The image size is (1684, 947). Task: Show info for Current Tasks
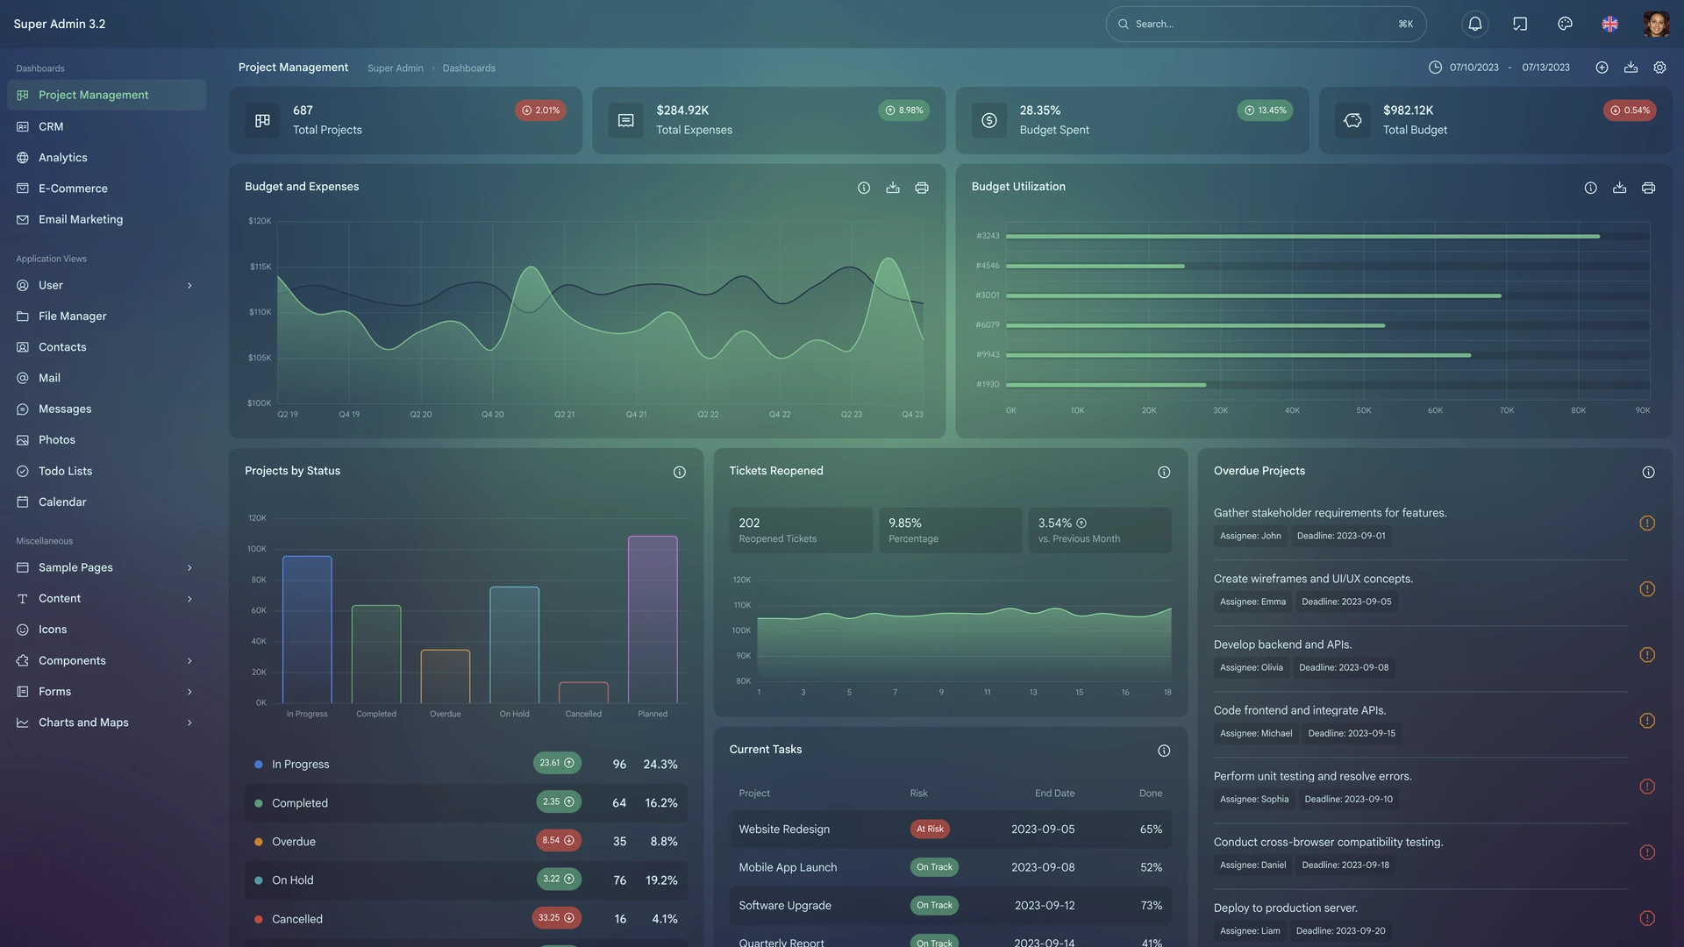[1164, 751]
